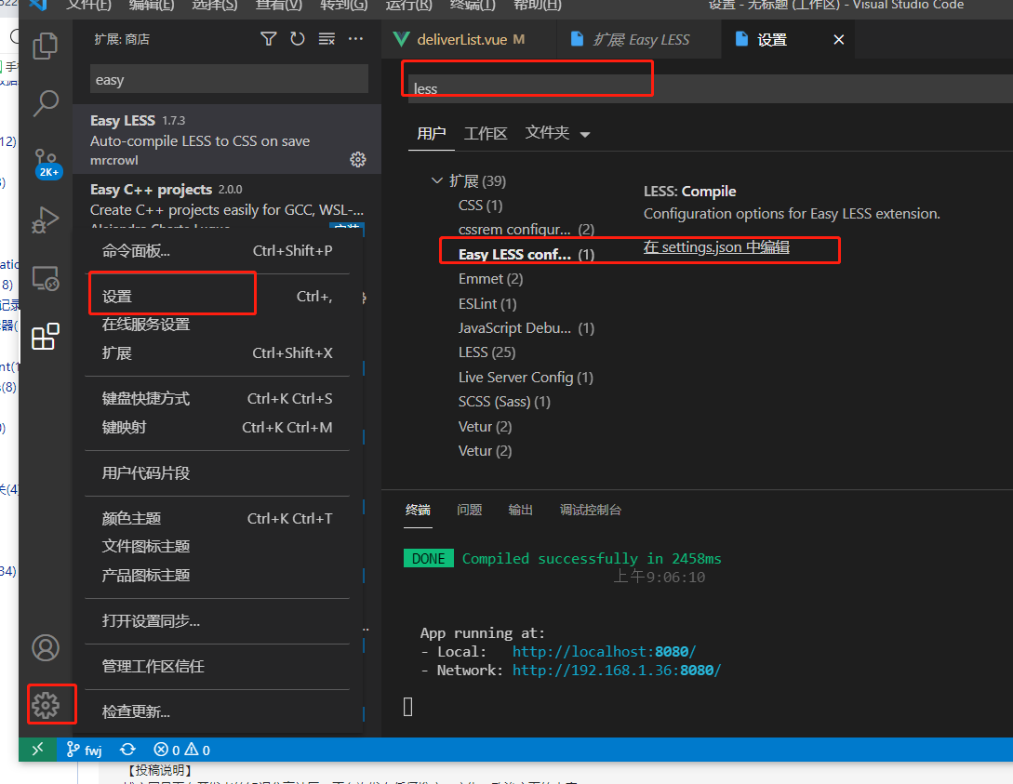
Task: Select Live Server Config (1) tree item
Action: (526, 378)
